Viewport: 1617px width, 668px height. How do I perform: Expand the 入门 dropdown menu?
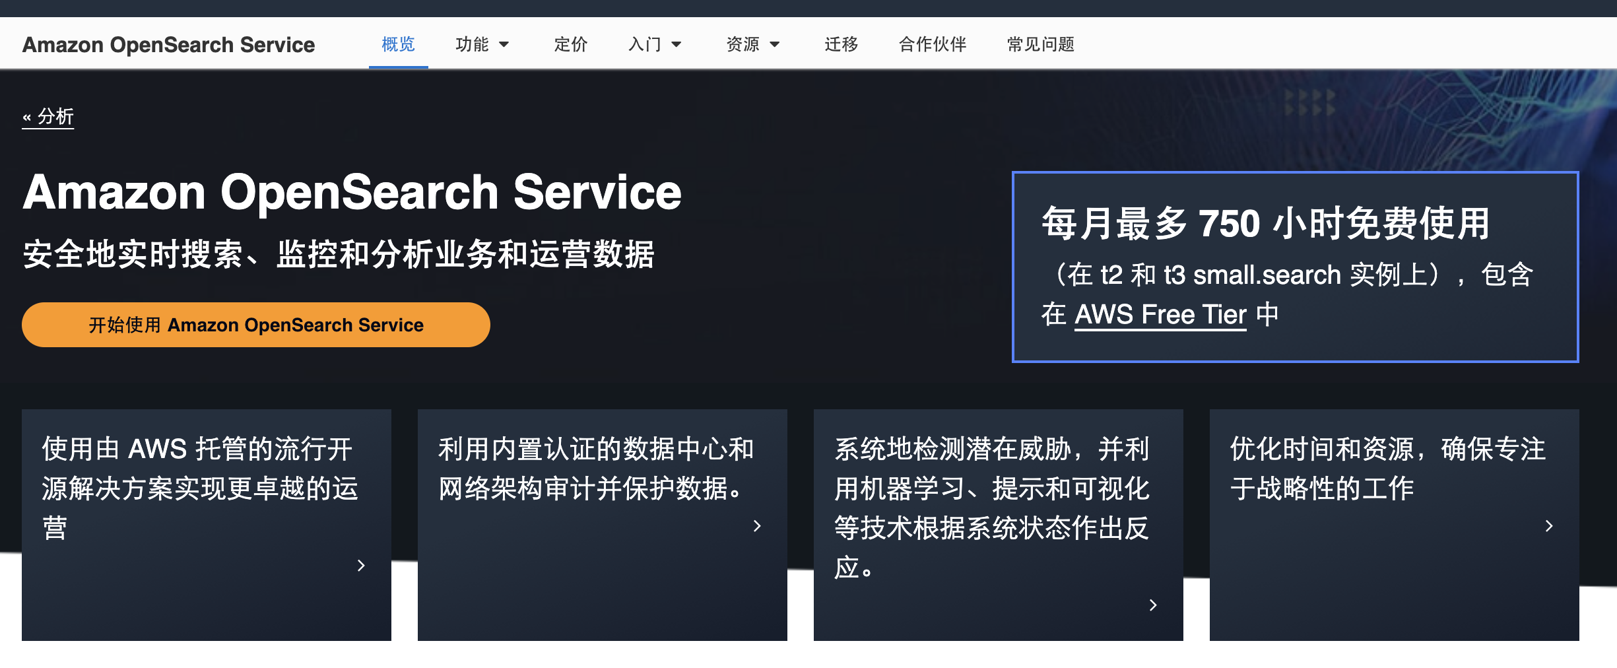coord(654,44)
